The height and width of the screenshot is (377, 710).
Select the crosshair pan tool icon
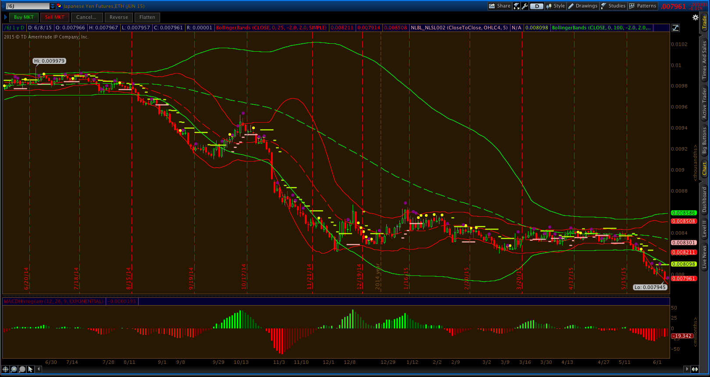(6, 369)
